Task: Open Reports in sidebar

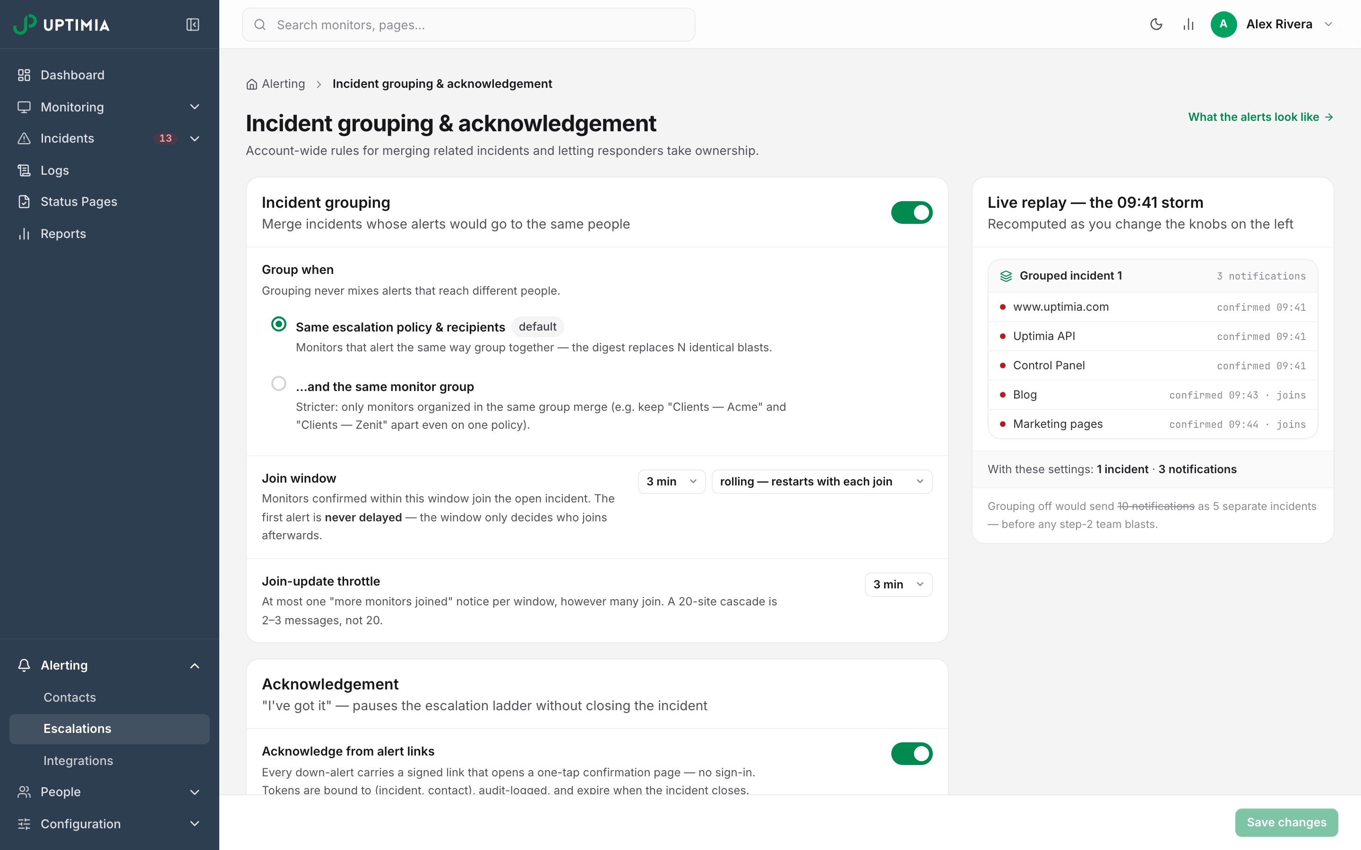Action: (110, 234)
